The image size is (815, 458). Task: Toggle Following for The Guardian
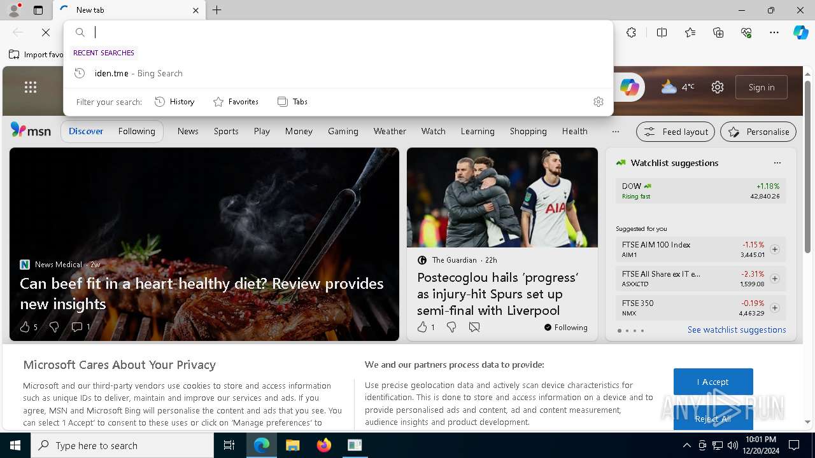tap(566, 328)
